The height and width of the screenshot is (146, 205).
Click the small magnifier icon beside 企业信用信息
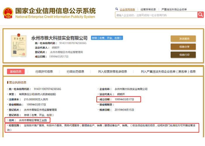(117, 9)
